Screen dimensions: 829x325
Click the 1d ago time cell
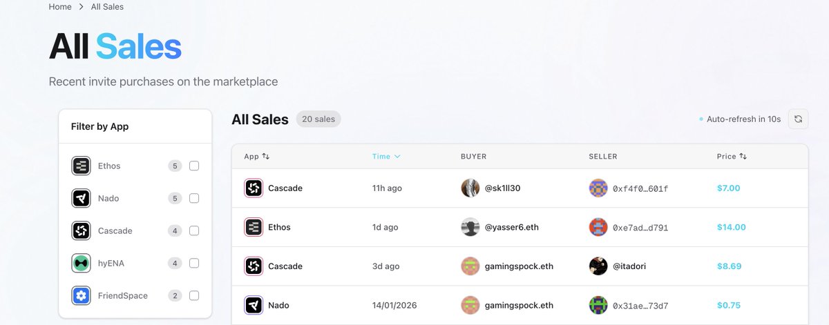pyautogui.click(x=384, y=227)
